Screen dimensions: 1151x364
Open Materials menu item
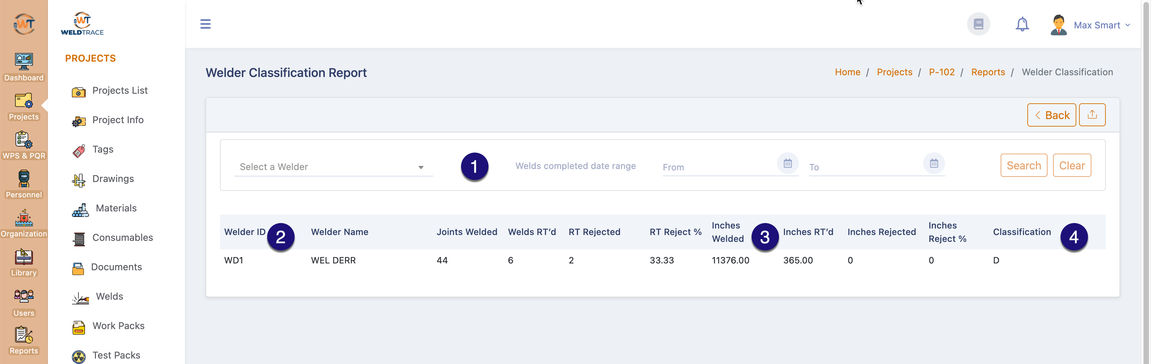coord(116,208)
